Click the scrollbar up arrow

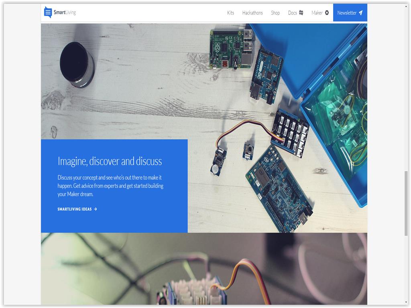406,6
